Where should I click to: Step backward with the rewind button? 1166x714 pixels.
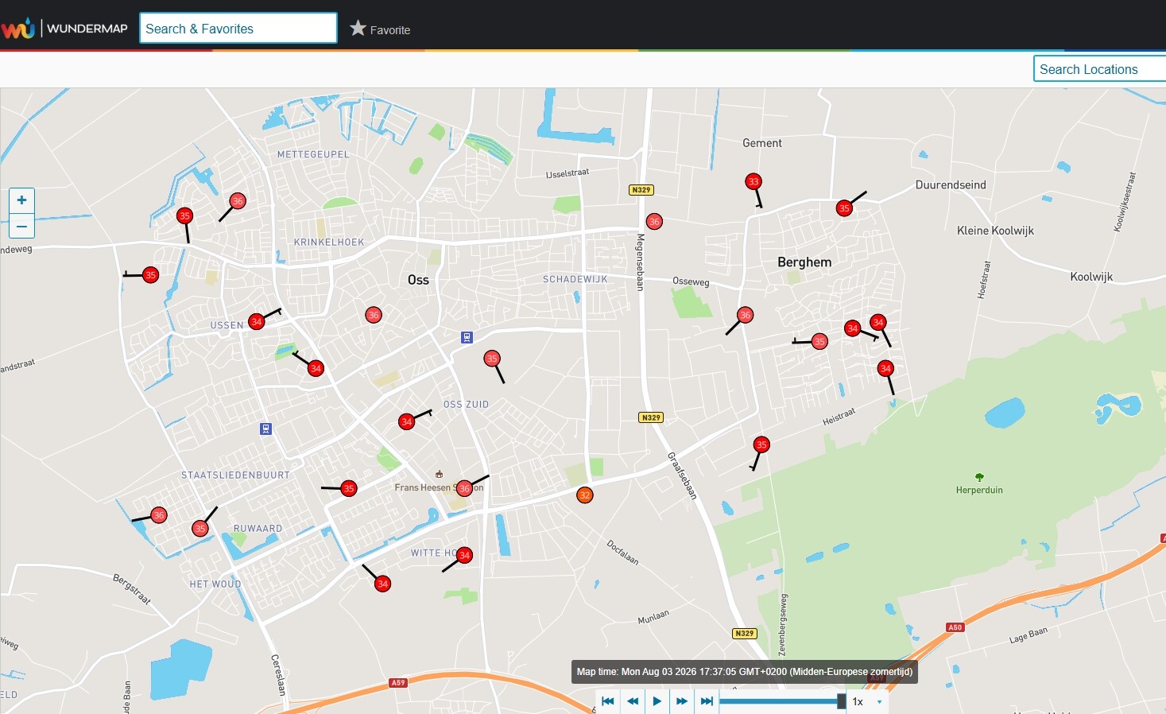click(633, 701)
